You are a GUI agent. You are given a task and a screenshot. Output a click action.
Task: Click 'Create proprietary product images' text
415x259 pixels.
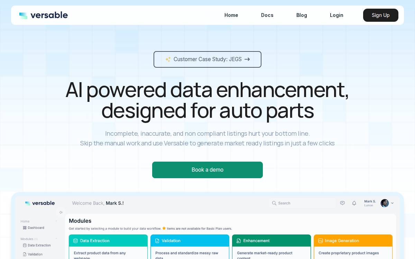point(349,253)
